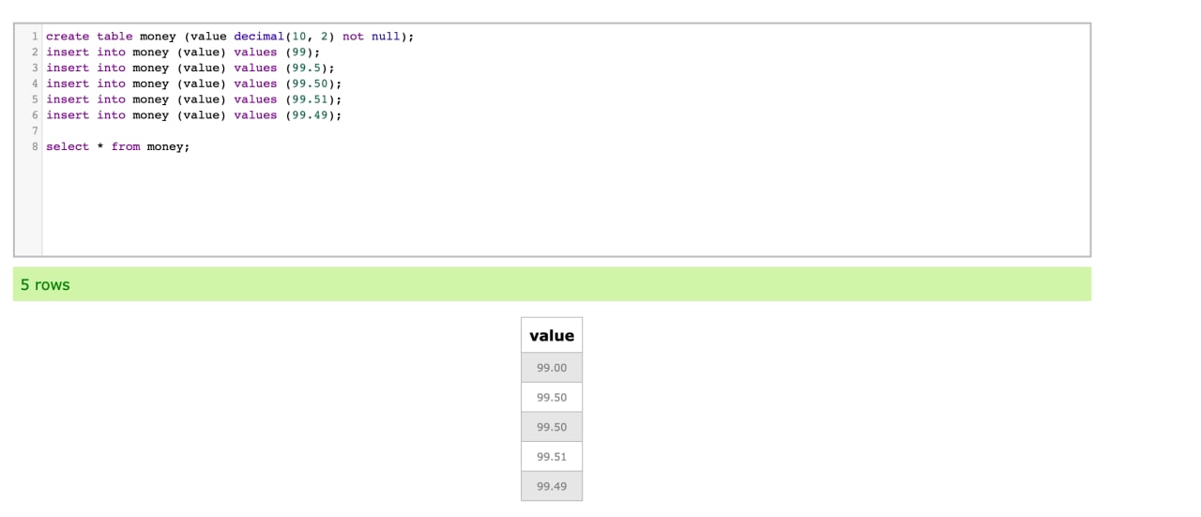Click the insert values (99.50) line
1201x517 pixels.
click(x=194, y=84)
